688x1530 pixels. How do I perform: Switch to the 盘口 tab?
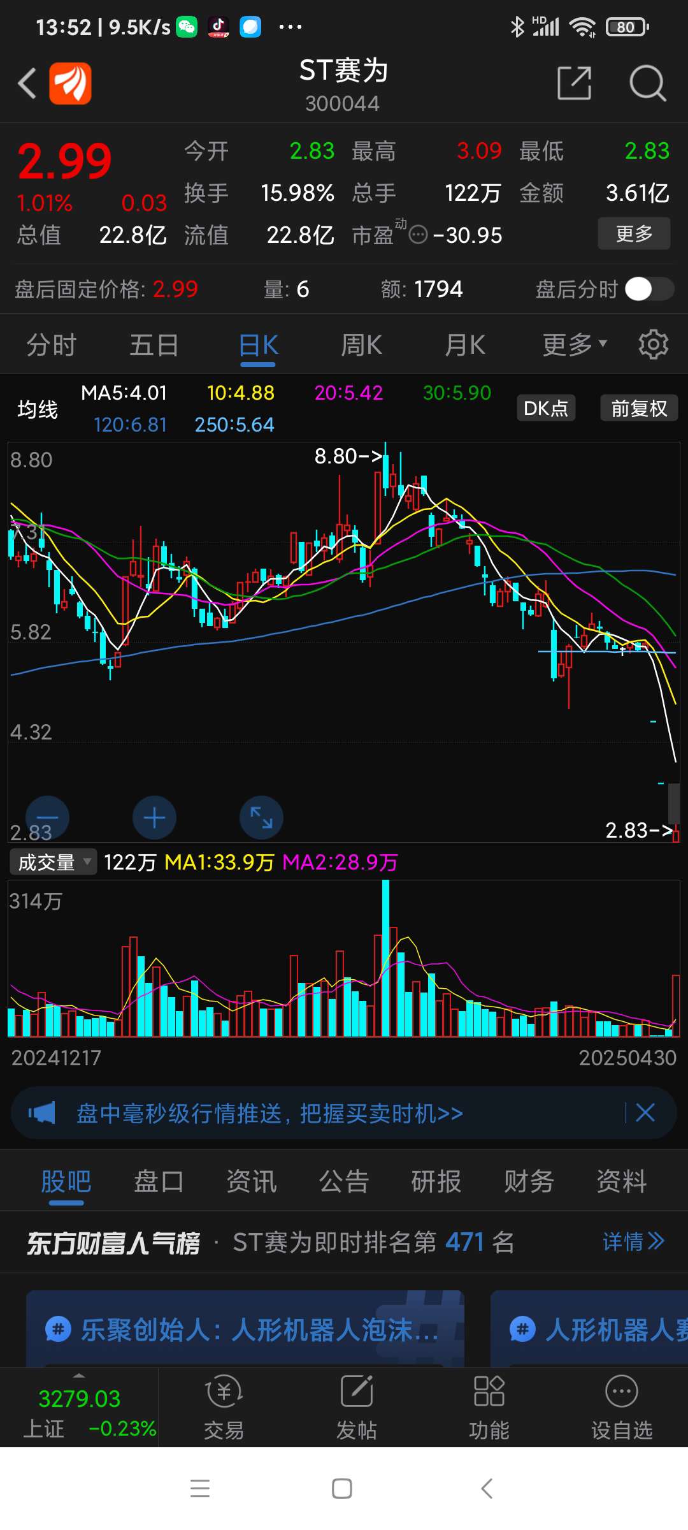click(x=159, y=1181)
